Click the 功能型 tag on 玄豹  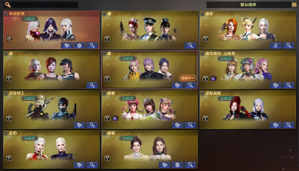tap(30, 138)
